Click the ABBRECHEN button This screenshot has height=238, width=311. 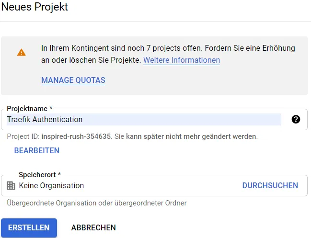[93, 227]
